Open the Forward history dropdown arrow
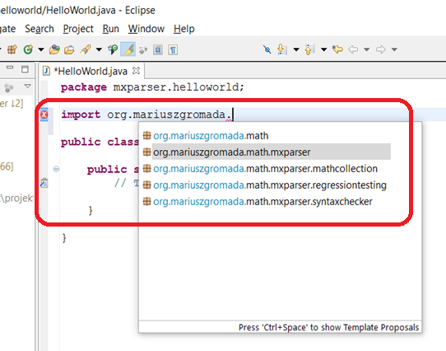The height and width of the screenshot is (351, 446). pos(394,49)
